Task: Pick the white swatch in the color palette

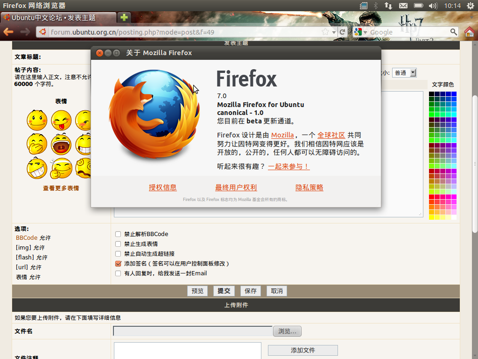Action: (x=454, y=217)
